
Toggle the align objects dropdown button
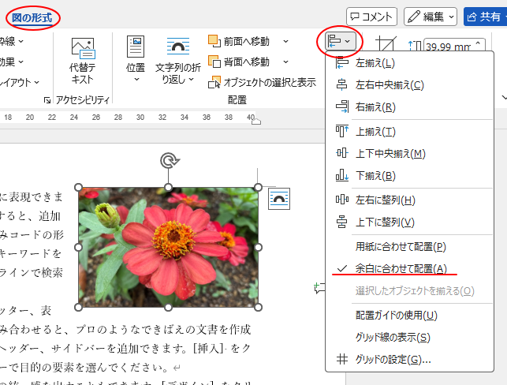coord(339,41)
